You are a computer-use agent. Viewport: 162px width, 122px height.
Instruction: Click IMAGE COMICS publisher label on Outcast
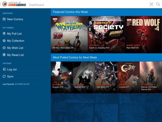[x=125, y=85]
